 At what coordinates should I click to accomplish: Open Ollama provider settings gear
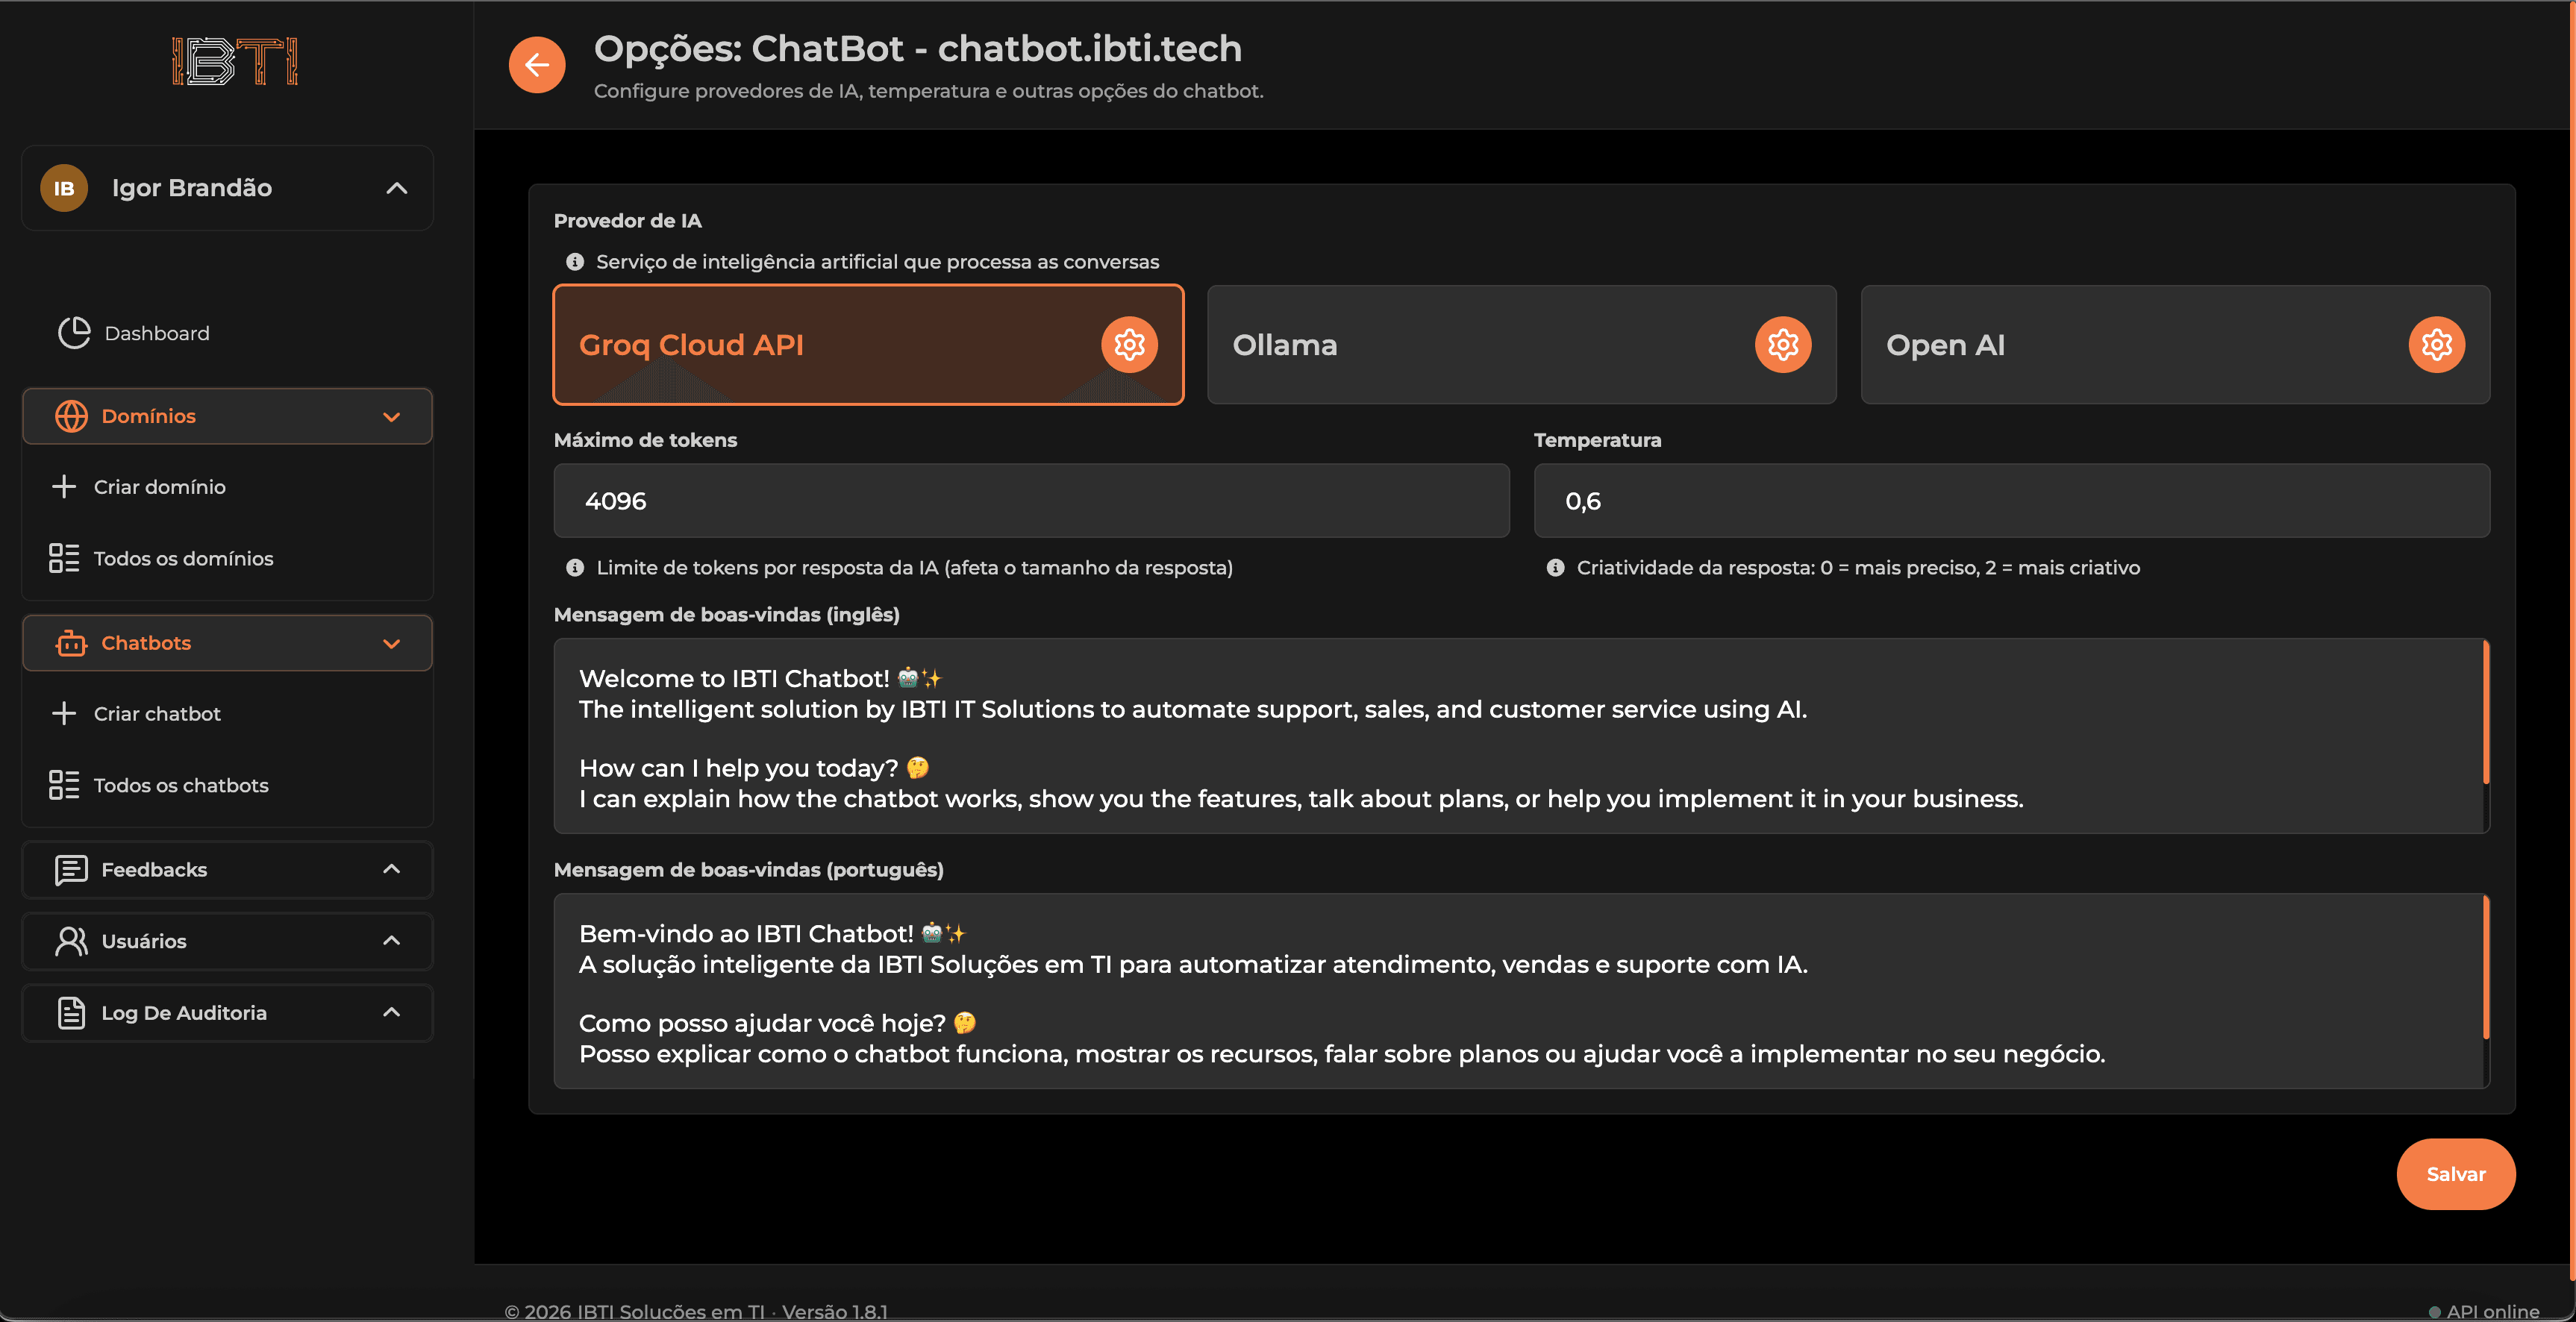pyautogui.click(x=1782, y=344)
